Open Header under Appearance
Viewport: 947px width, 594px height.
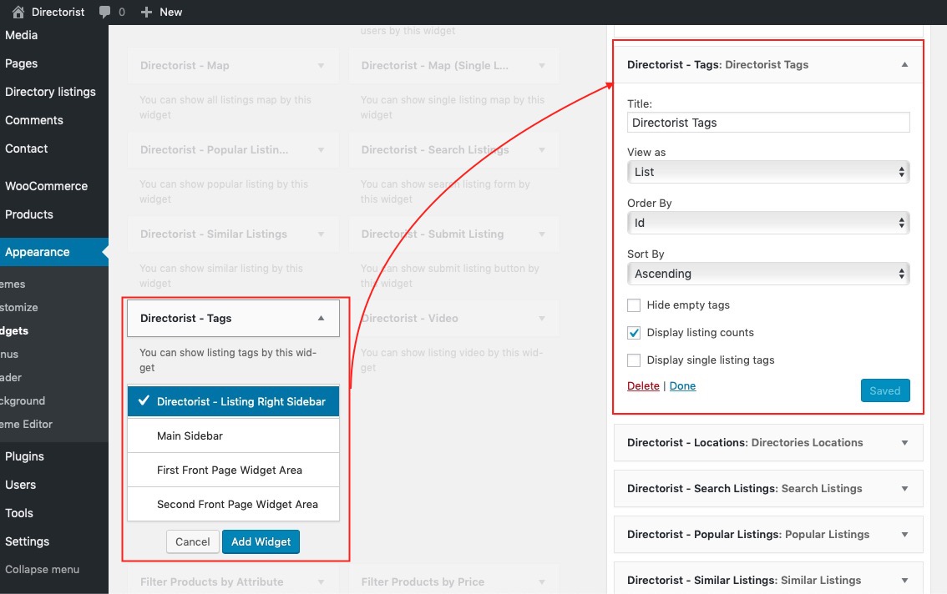click(11, 377)
